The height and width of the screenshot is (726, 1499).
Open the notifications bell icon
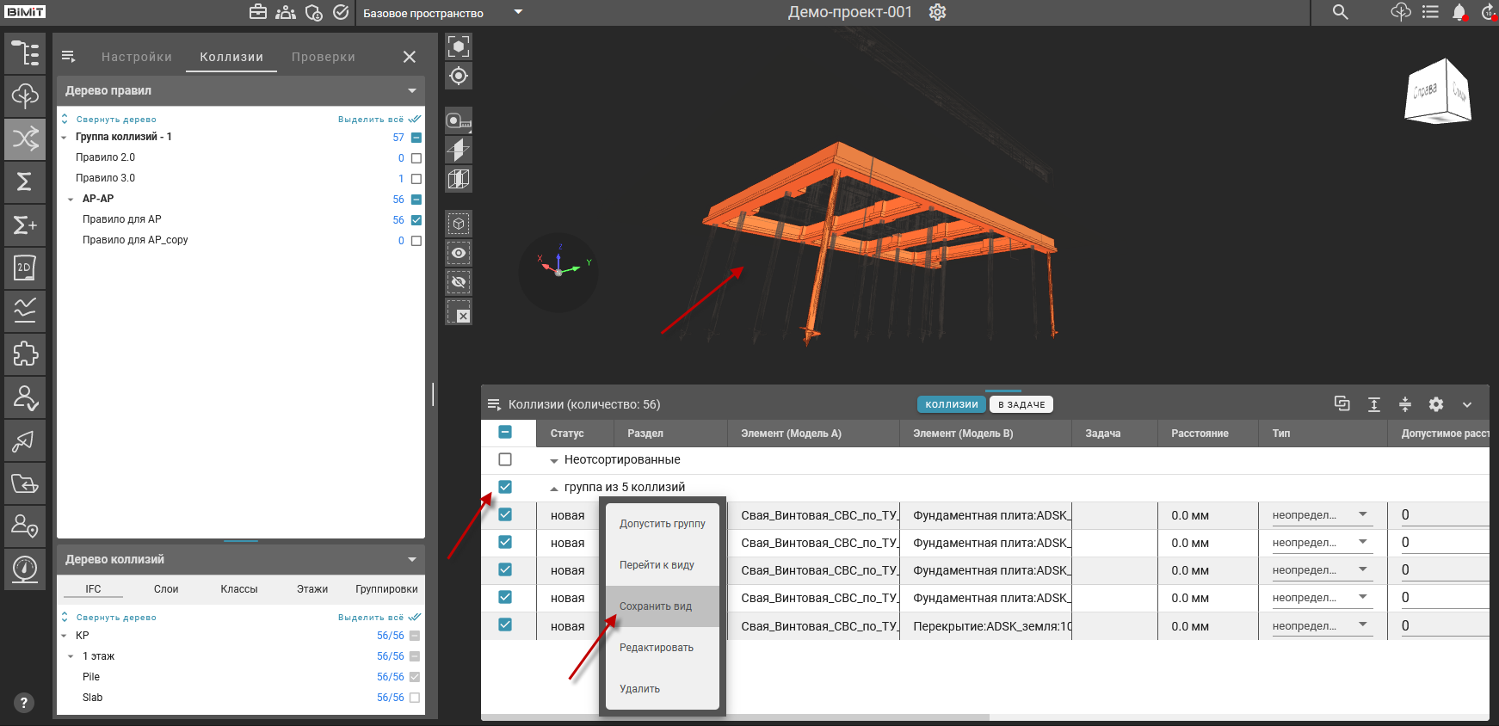[1459, 12]
